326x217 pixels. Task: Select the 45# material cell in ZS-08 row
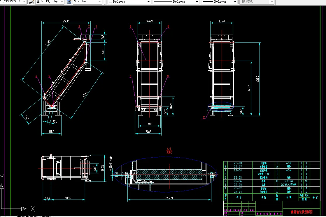289,163
